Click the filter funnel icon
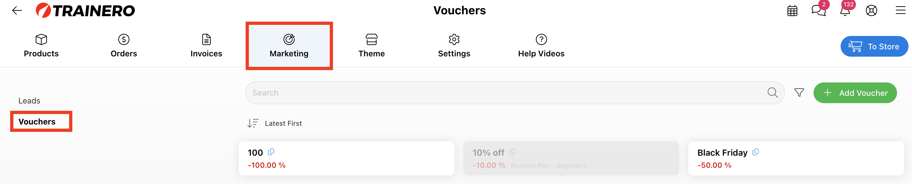 pyautogui.click(x=799, y=93)
